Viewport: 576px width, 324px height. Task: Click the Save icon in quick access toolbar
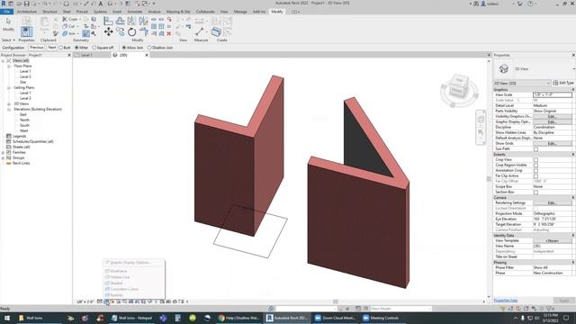pyautogui.click(x=26, y=4)
